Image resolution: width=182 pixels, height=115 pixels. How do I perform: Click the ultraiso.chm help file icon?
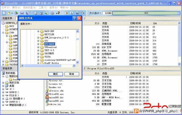point(47,91)
